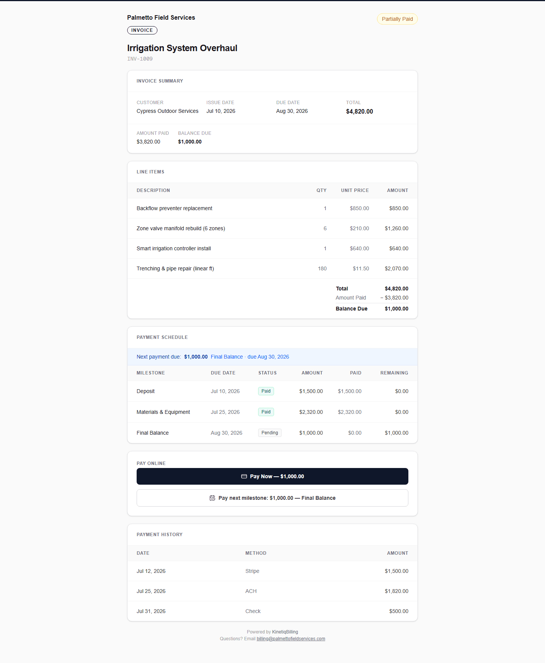Click the quantity 180 cell
The height and width of the screenshot is (663, 545).
(322, 268)
